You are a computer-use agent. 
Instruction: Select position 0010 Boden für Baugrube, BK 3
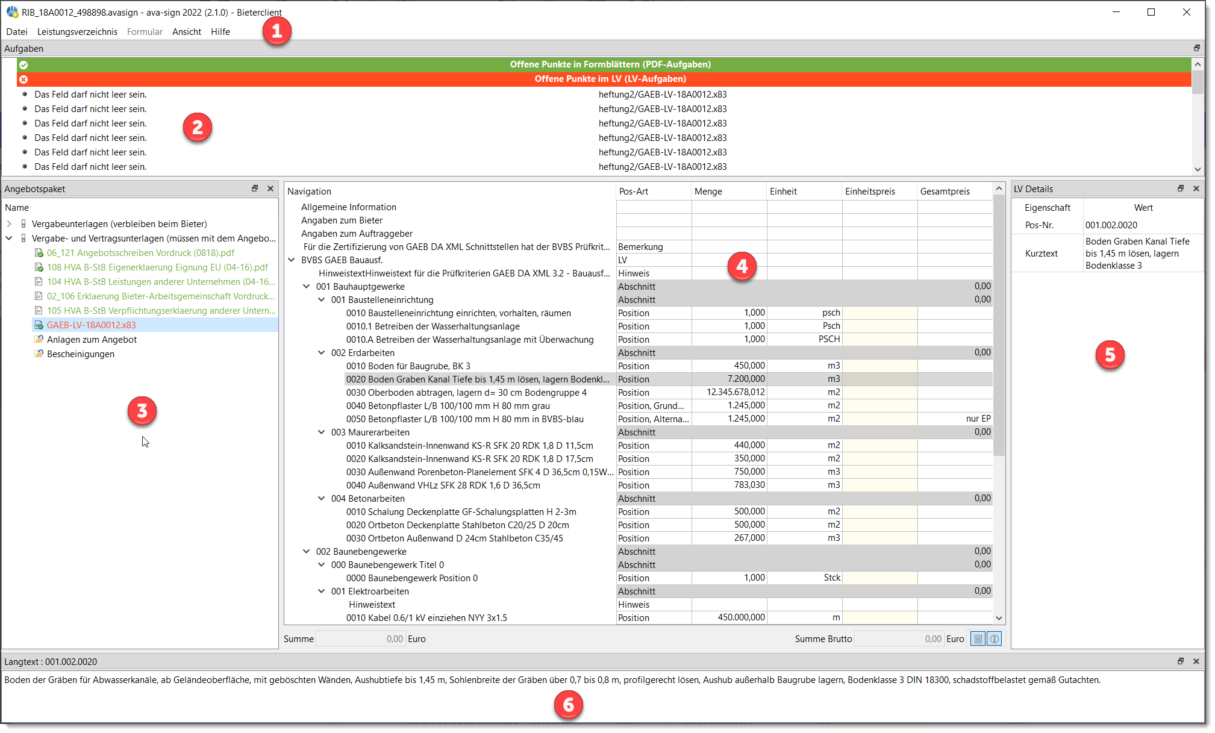(x=408, y=366)
